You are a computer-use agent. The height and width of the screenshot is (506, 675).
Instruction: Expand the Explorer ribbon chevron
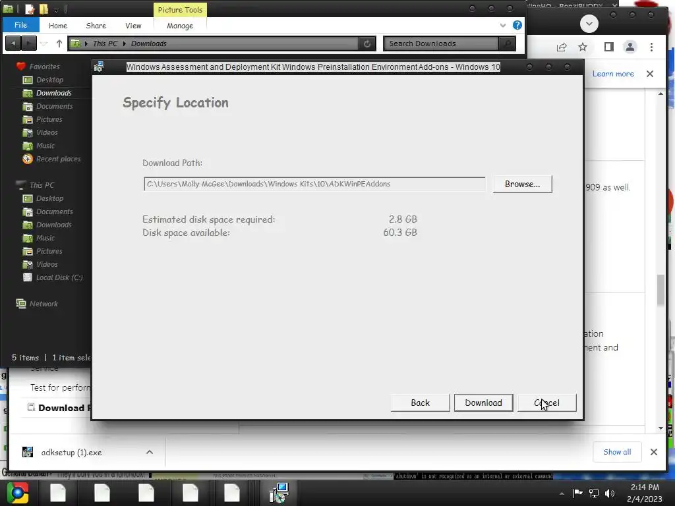(x=502, y=26)
